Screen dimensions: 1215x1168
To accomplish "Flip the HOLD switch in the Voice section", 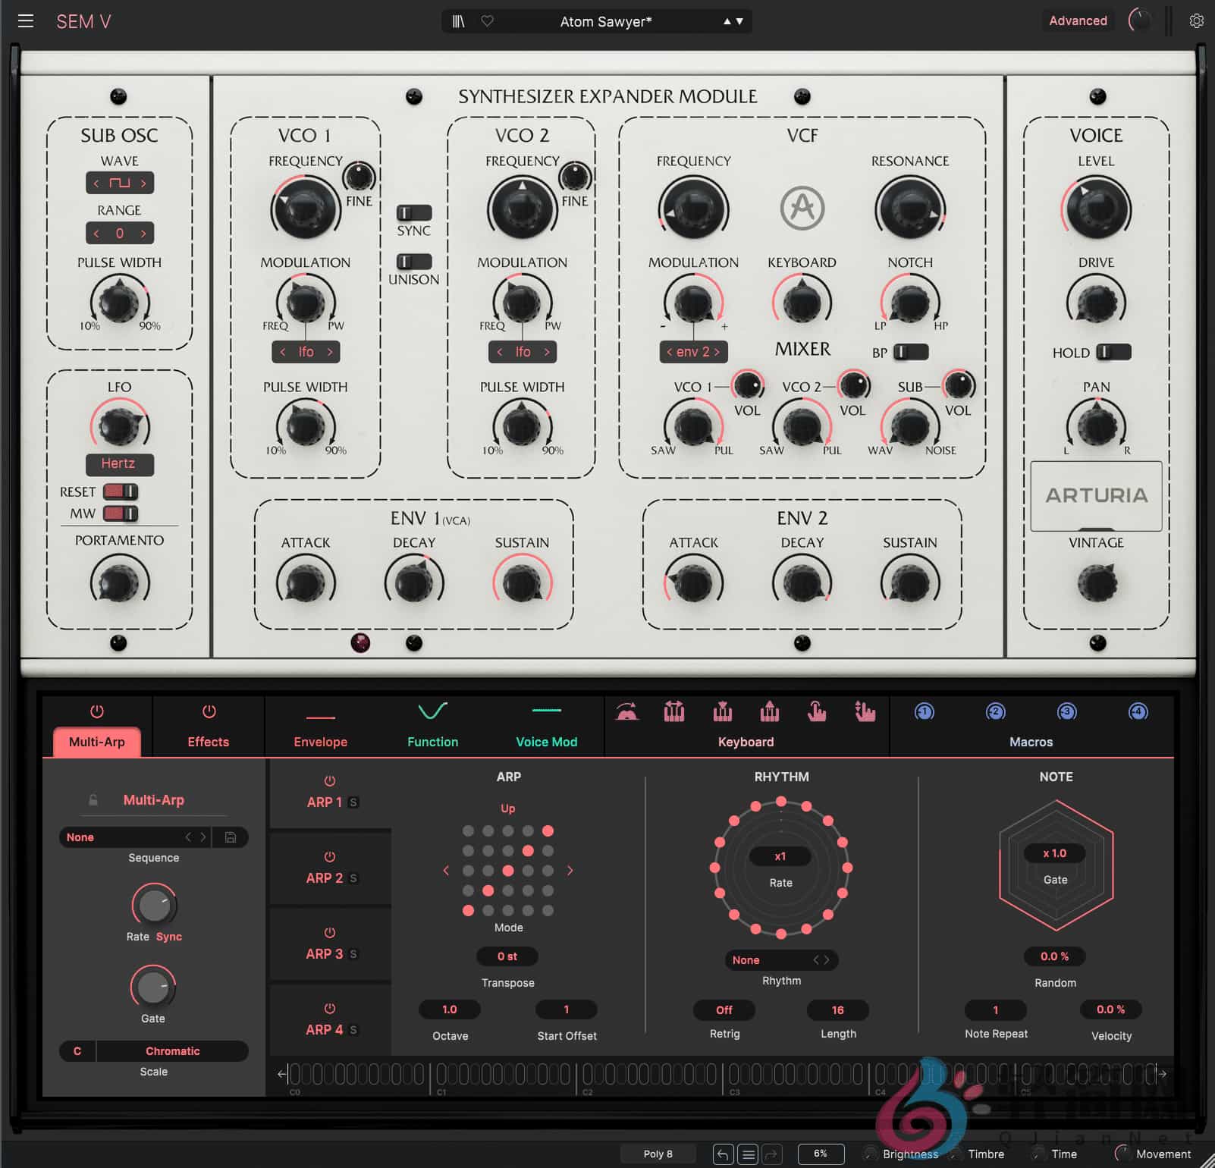I will 1114,353.
